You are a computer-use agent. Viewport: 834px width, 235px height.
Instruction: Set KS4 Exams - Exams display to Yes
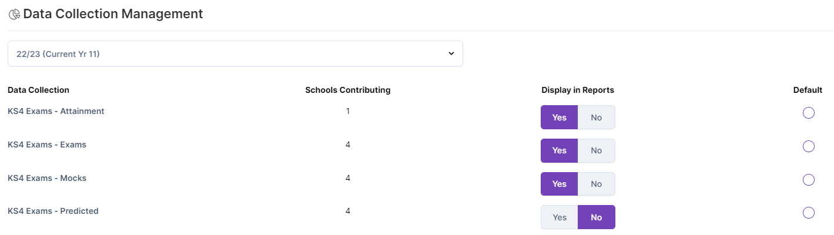pyautogui.click(x=559, y=150)
